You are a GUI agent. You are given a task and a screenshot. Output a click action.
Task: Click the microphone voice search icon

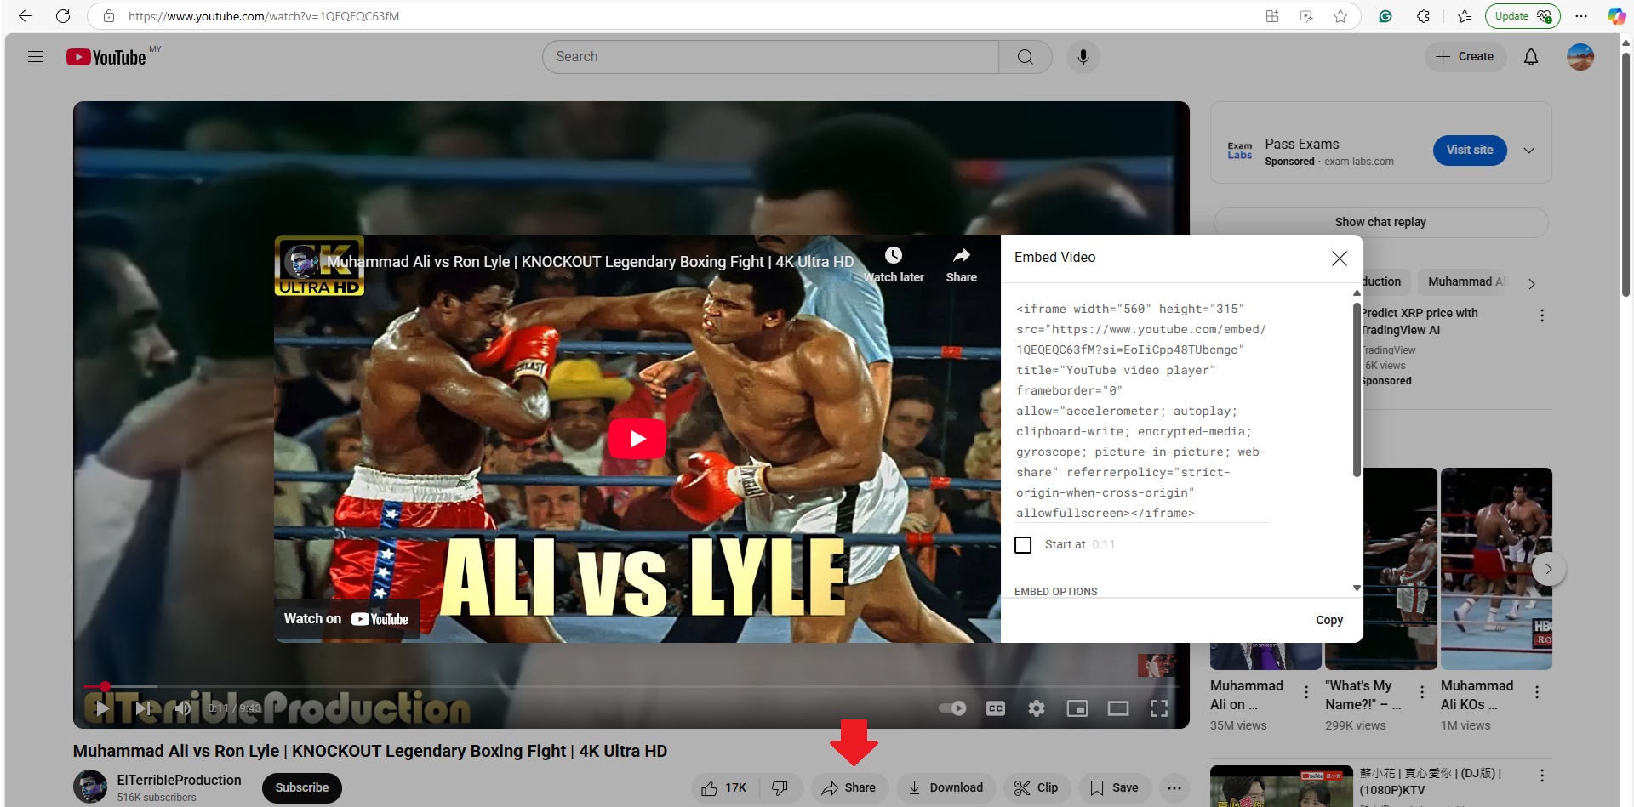(x=1083, y=57)
